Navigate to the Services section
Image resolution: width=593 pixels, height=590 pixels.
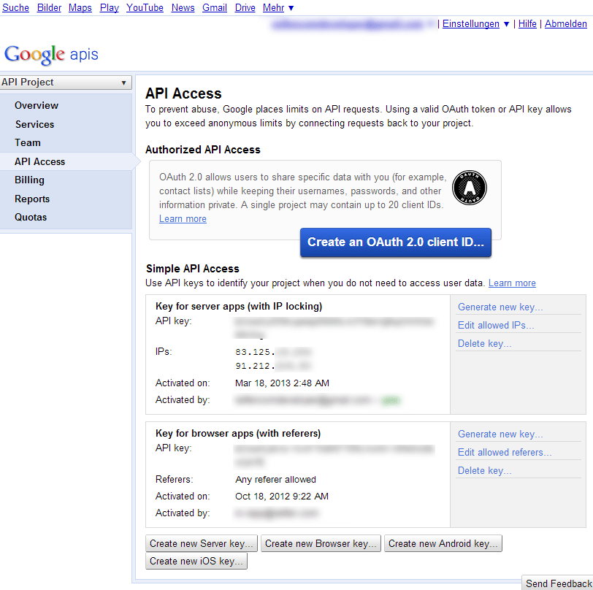34,124
